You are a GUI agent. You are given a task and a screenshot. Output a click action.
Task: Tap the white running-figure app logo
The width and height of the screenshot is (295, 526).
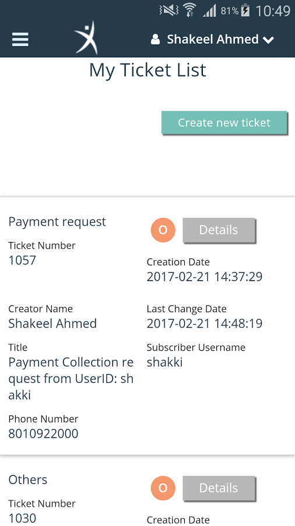click(x=87, y=37)
